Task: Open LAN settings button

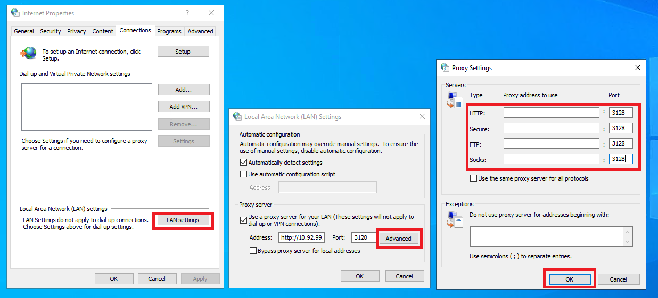Action: (183, 220)
